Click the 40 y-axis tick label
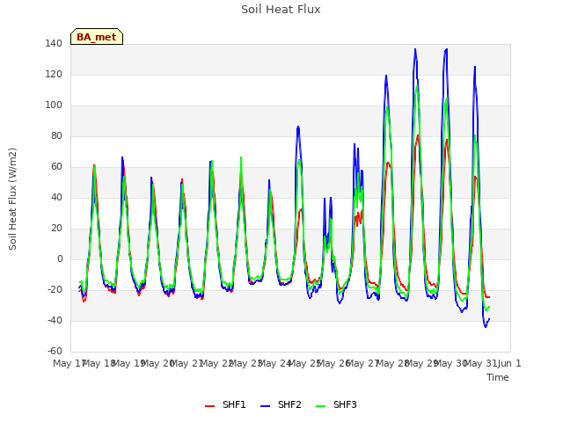563x422 pixels. click(x=56, y=197)
